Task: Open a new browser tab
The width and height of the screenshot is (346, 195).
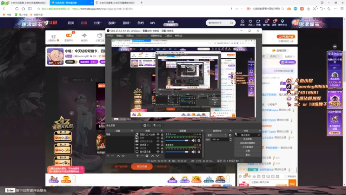Action: click(141, 3)
